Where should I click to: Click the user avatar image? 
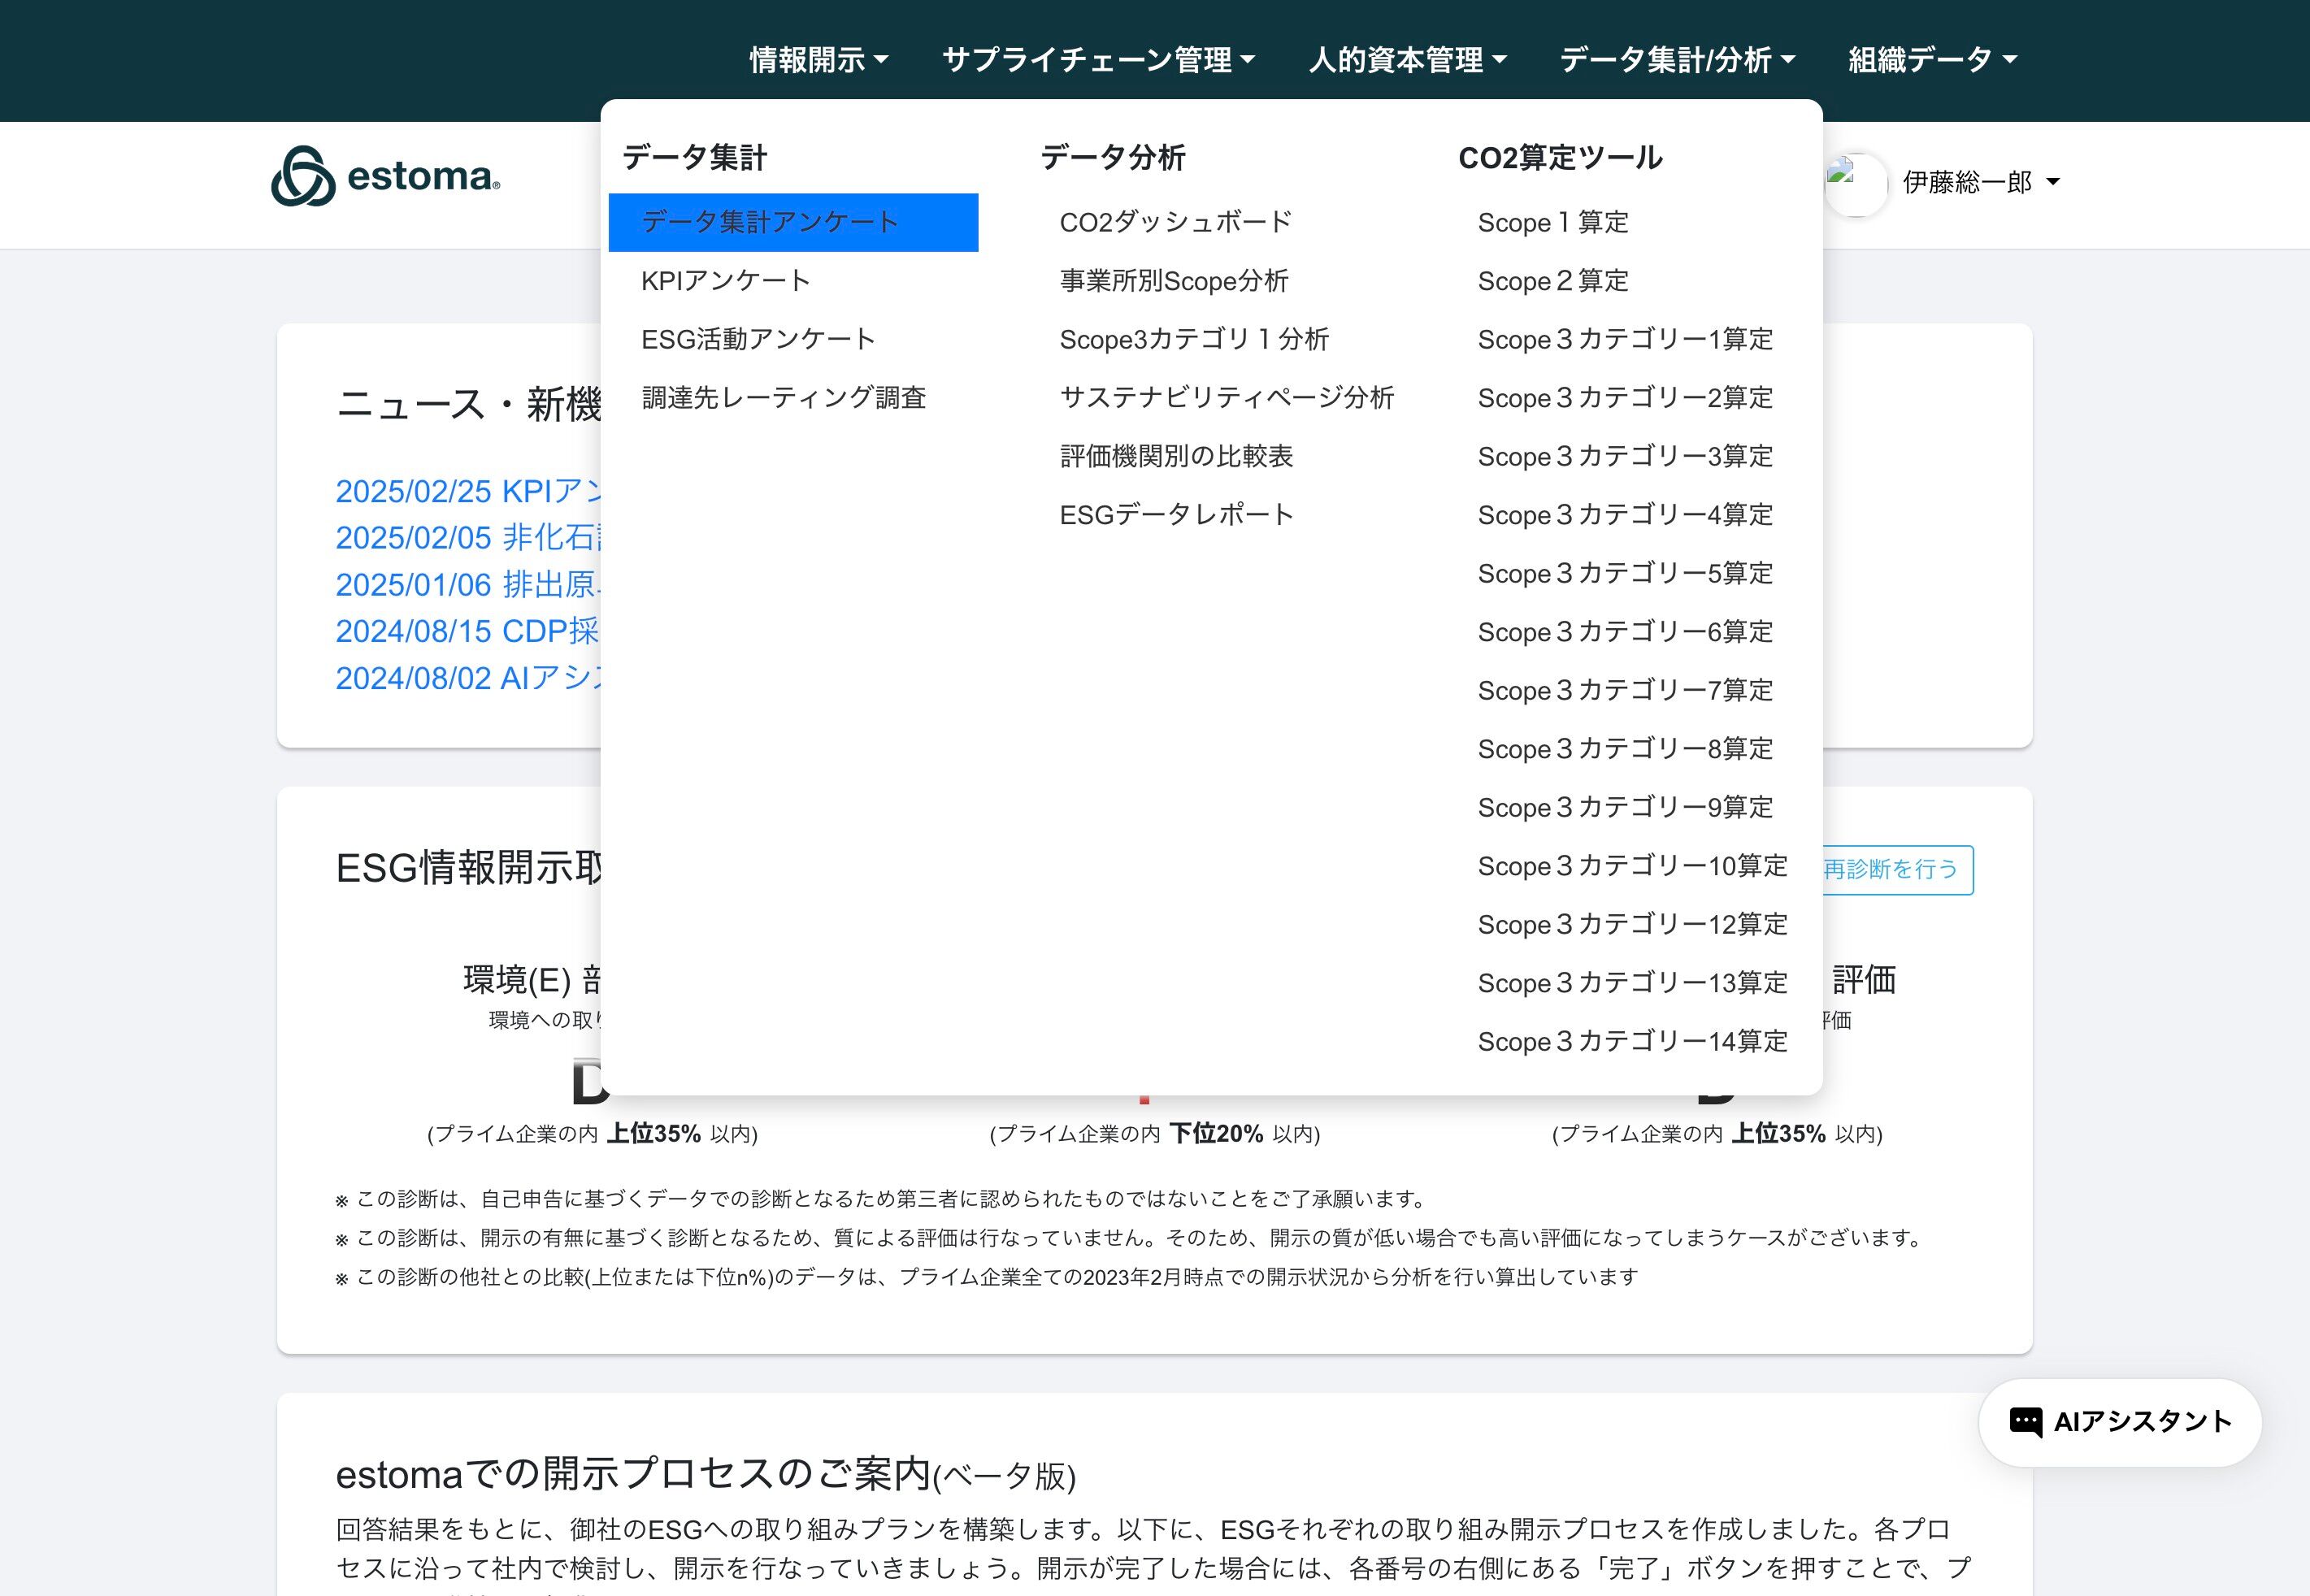click(x=1856, y=184)
